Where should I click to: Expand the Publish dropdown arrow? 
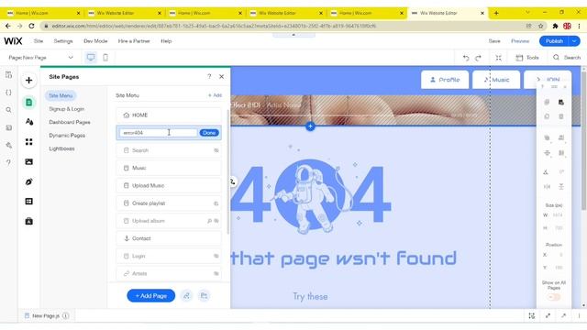[x=574, y=41]
